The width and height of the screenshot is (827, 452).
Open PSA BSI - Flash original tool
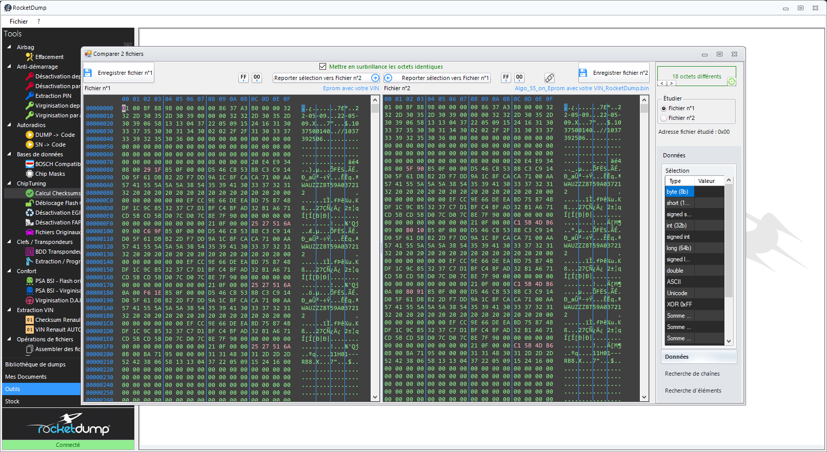(x=53, y=281)
